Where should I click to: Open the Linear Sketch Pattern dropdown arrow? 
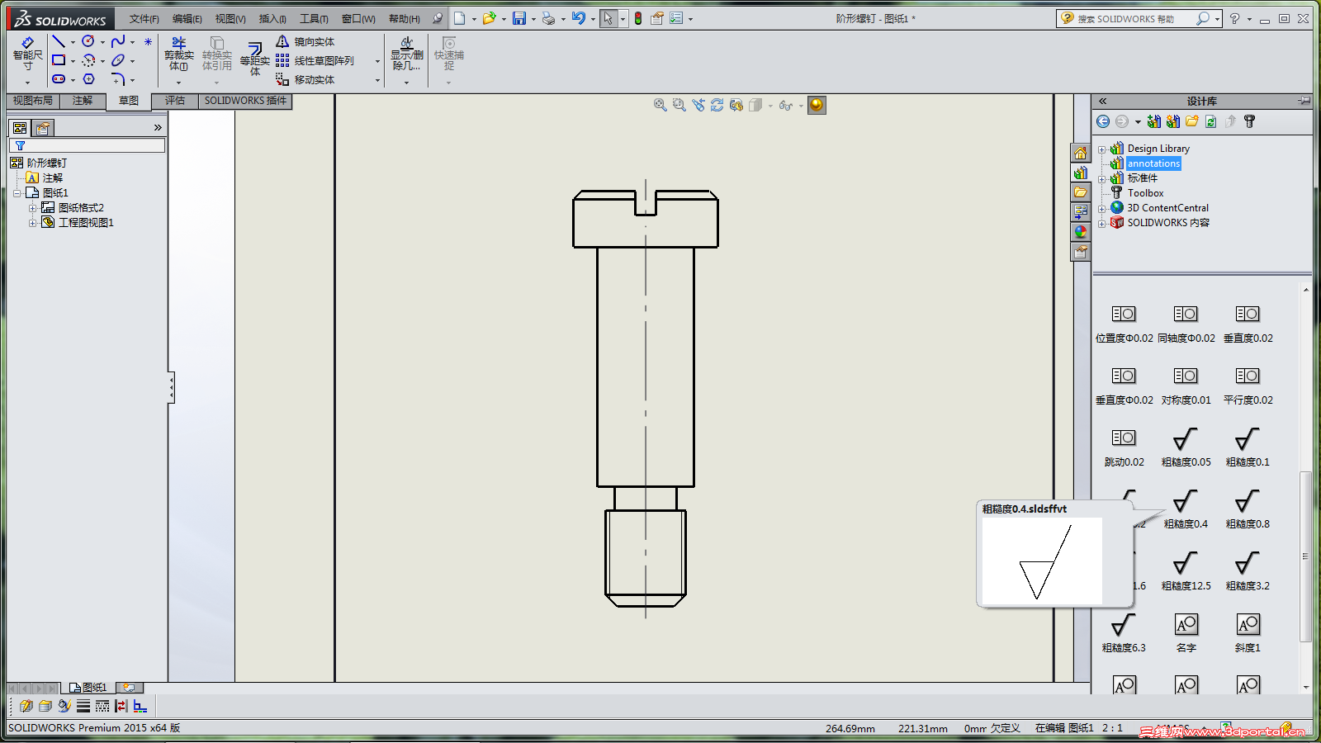[x=377, y=61]
